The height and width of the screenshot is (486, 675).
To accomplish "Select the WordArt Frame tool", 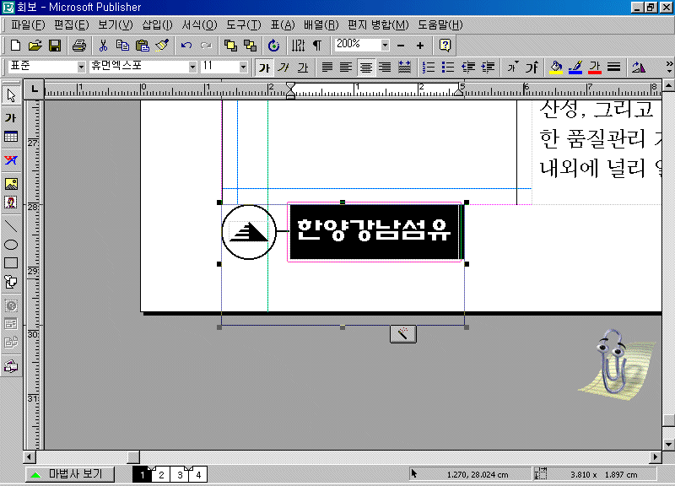I will point(11,160).
